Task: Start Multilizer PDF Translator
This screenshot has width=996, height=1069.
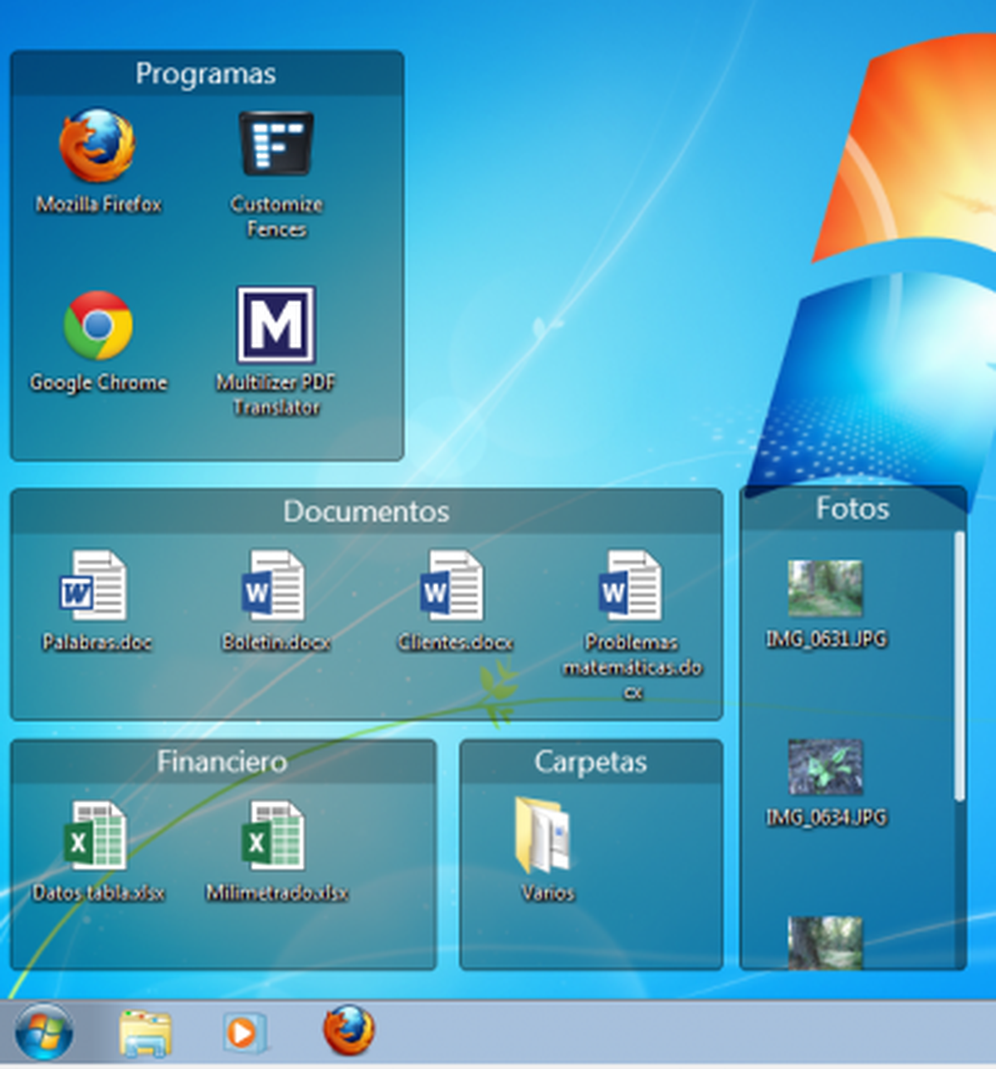Action: point(276,328)
